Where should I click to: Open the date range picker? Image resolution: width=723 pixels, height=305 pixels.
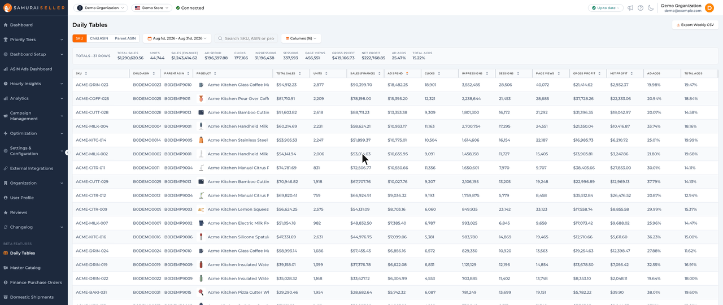tap(177, 38)
